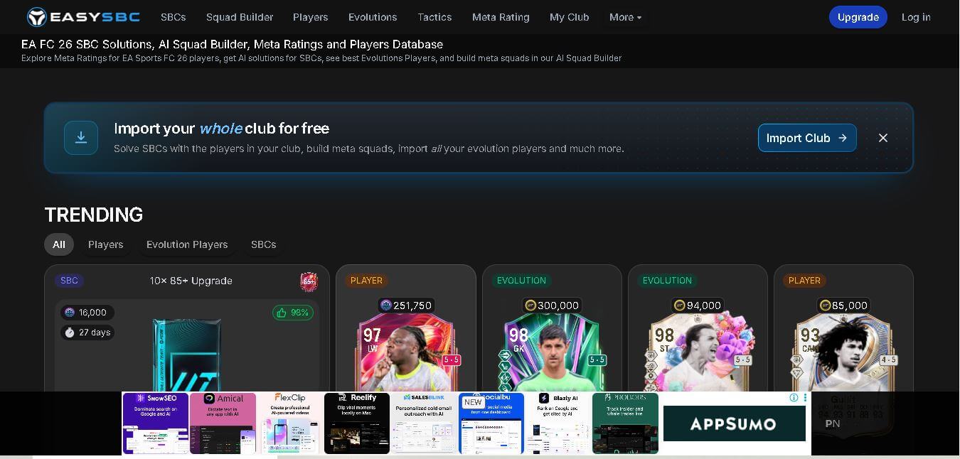Click the EVOLUTION tag on 98 ST card

pos(667,281)
